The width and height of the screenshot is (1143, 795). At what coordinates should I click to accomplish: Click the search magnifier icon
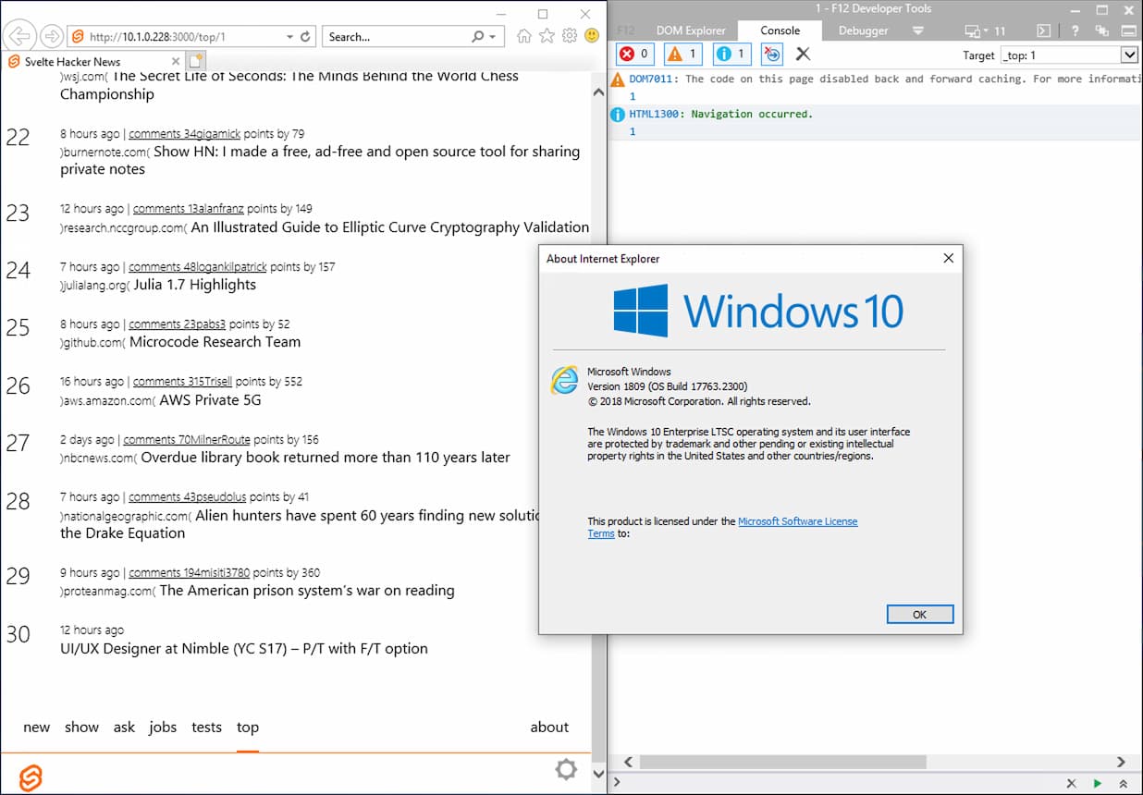[x=478, y=37]
